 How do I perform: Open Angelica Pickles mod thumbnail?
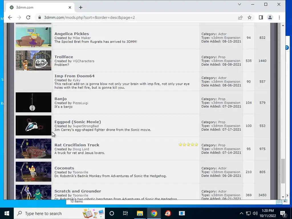33,37
